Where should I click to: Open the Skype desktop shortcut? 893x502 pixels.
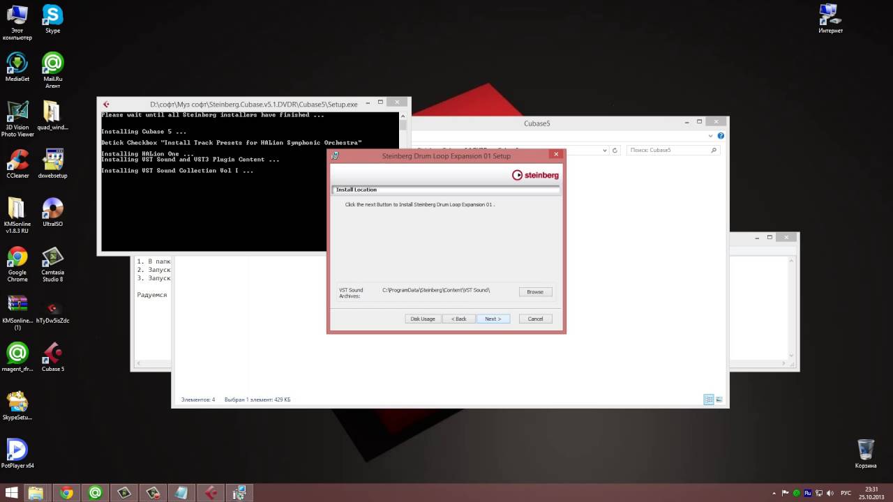52,19
